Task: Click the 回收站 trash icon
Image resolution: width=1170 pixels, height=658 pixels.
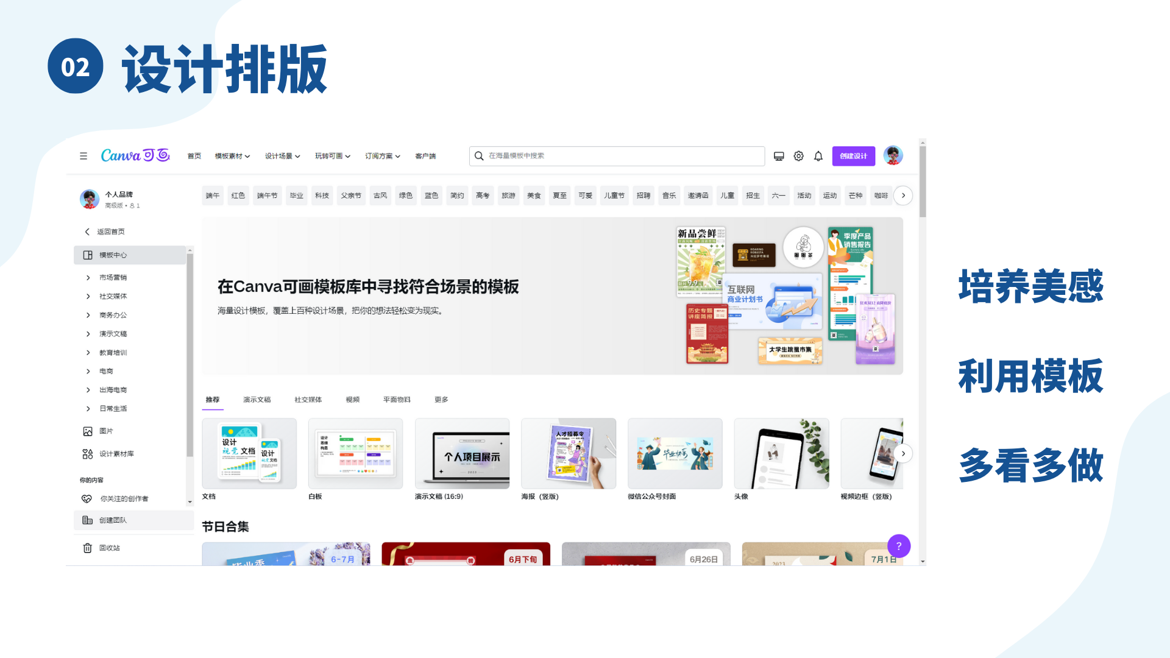Action: coord(88,548)
